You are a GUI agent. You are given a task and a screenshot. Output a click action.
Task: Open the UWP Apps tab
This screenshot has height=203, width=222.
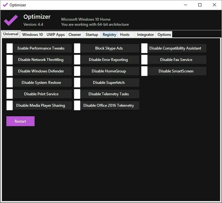(55, 35)
